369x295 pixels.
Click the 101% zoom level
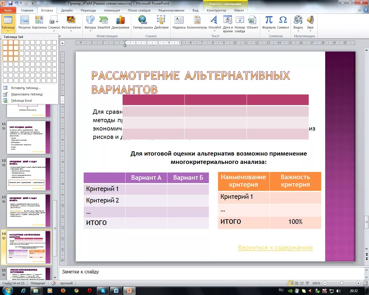[x=316, y=283]
